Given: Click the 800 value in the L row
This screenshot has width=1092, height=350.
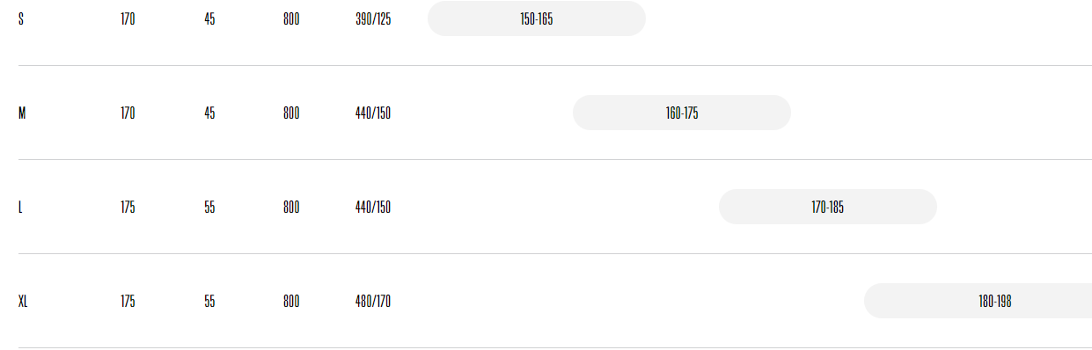Looking at the screenshot, I should click(291, 207).
